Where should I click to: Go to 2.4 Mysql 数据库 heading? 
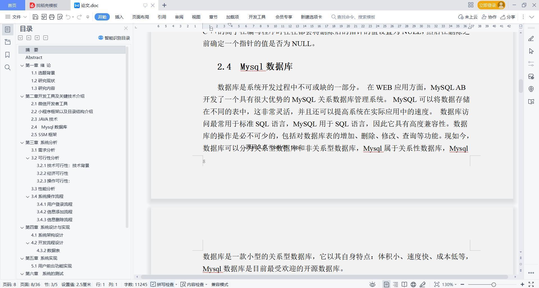click(x=49, y=127)
